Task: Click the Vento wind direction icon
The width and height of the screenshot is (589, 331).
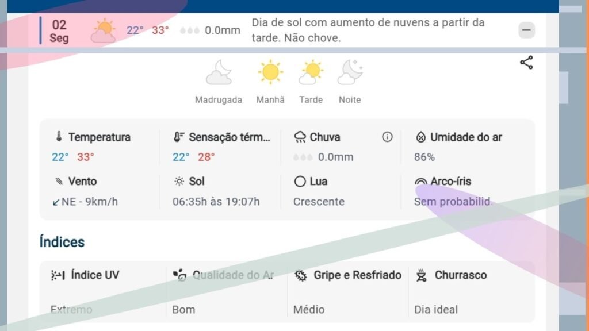Action: (56, 202)
